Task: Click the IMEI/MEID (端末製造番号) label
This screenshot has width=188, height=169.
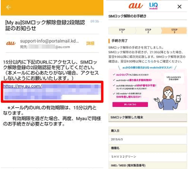Action: click(x=128, y=166)
